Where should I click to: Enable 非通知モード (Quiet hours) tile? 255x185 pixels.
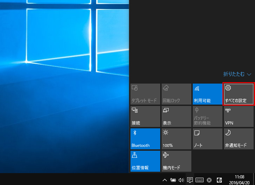point(238,139)
